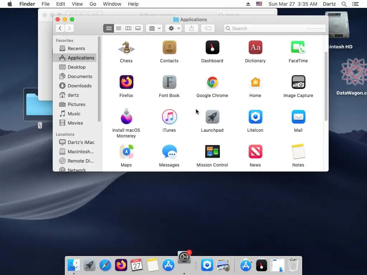Open the Contacts app icon
The height and width of the screenshot is (275, 367).
169,48
